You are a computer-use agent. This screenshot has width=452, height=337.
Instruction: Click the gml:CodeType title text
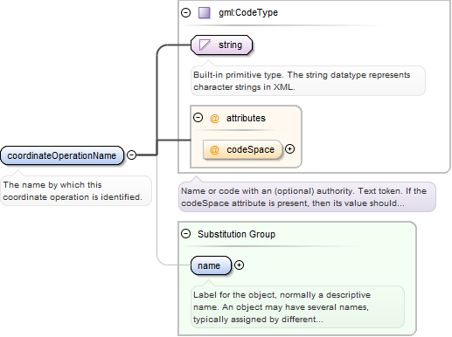pyautogui.click(x=248, y=12)
